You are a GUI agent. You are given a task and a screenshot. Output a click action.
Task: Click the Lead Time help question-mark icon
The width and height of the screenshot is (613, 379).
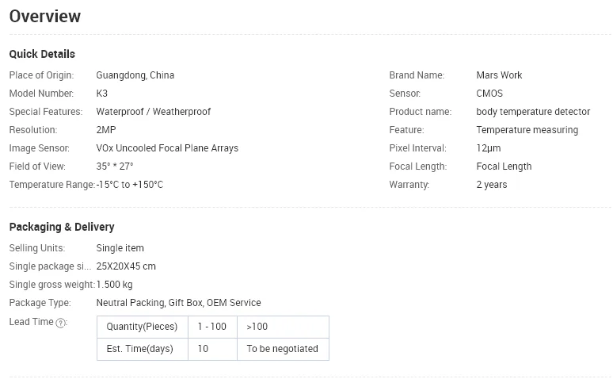click(61, 323)
